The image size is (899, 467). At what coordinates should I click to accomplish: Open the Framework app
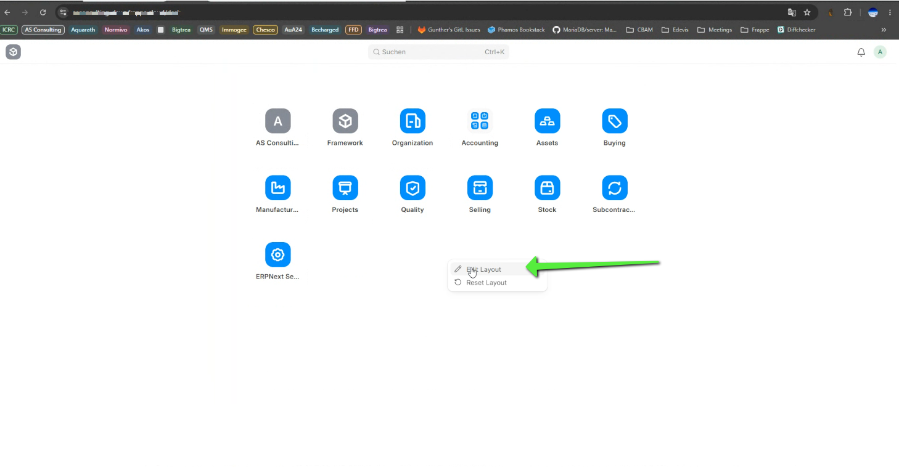[345, 121]
